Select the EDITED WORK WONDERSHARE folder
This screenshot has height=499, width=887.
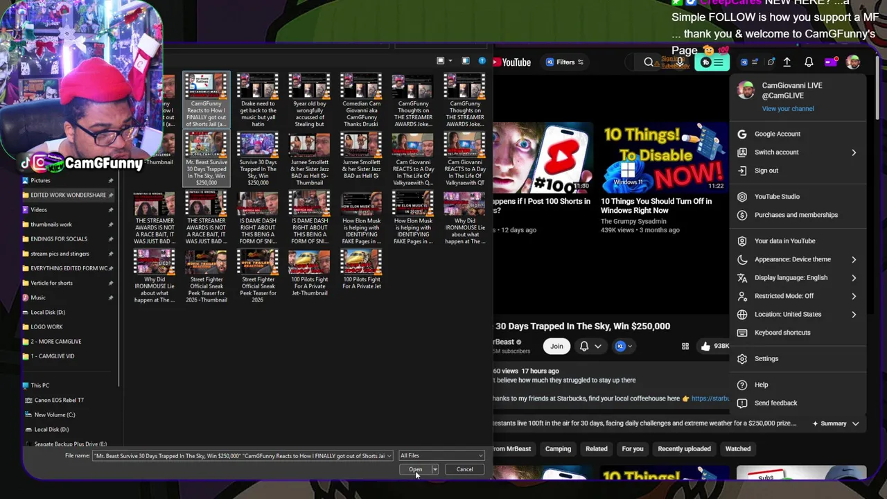point(68,195)
